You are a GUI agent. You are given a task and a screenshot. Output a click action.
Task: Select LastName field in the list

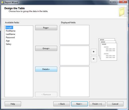[11, 34]
